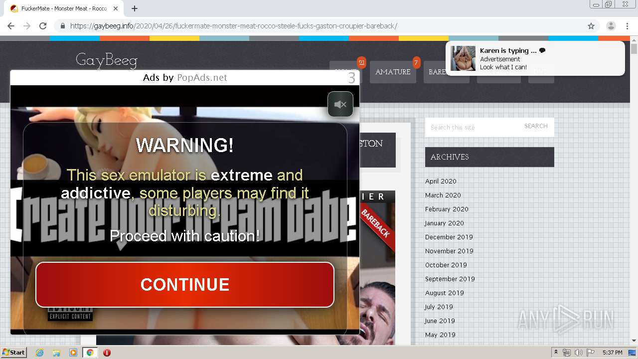The width and height of the screenshot is (638, 359).
Task: Open December 2019 archive
Action: [449, 237]
